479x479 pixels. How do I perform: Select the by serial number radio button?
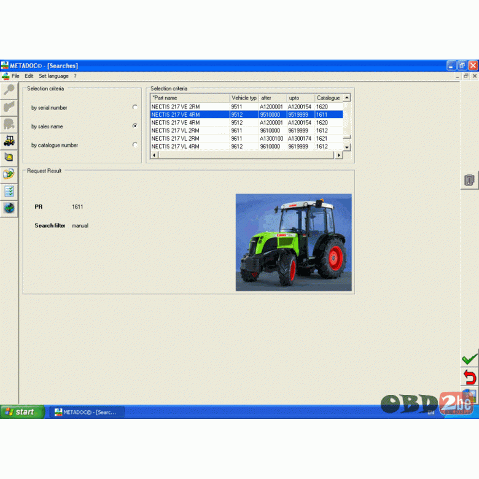(134, 107)
